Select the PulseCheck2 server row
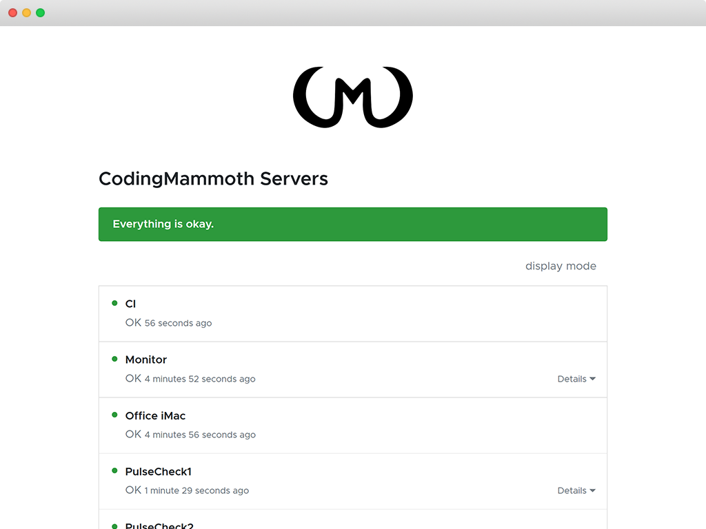Screen dimensions: 706x529 click(352, 525)
